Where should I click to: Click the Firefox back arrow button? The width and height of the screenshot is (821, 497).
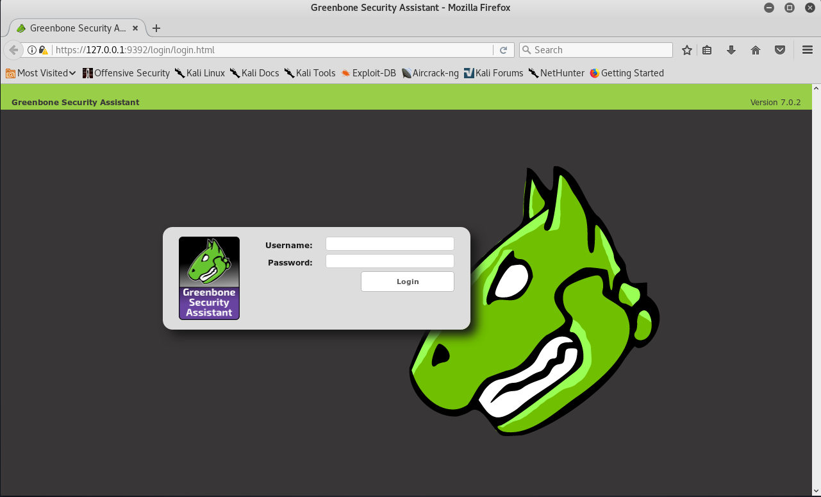pos(13,50)
